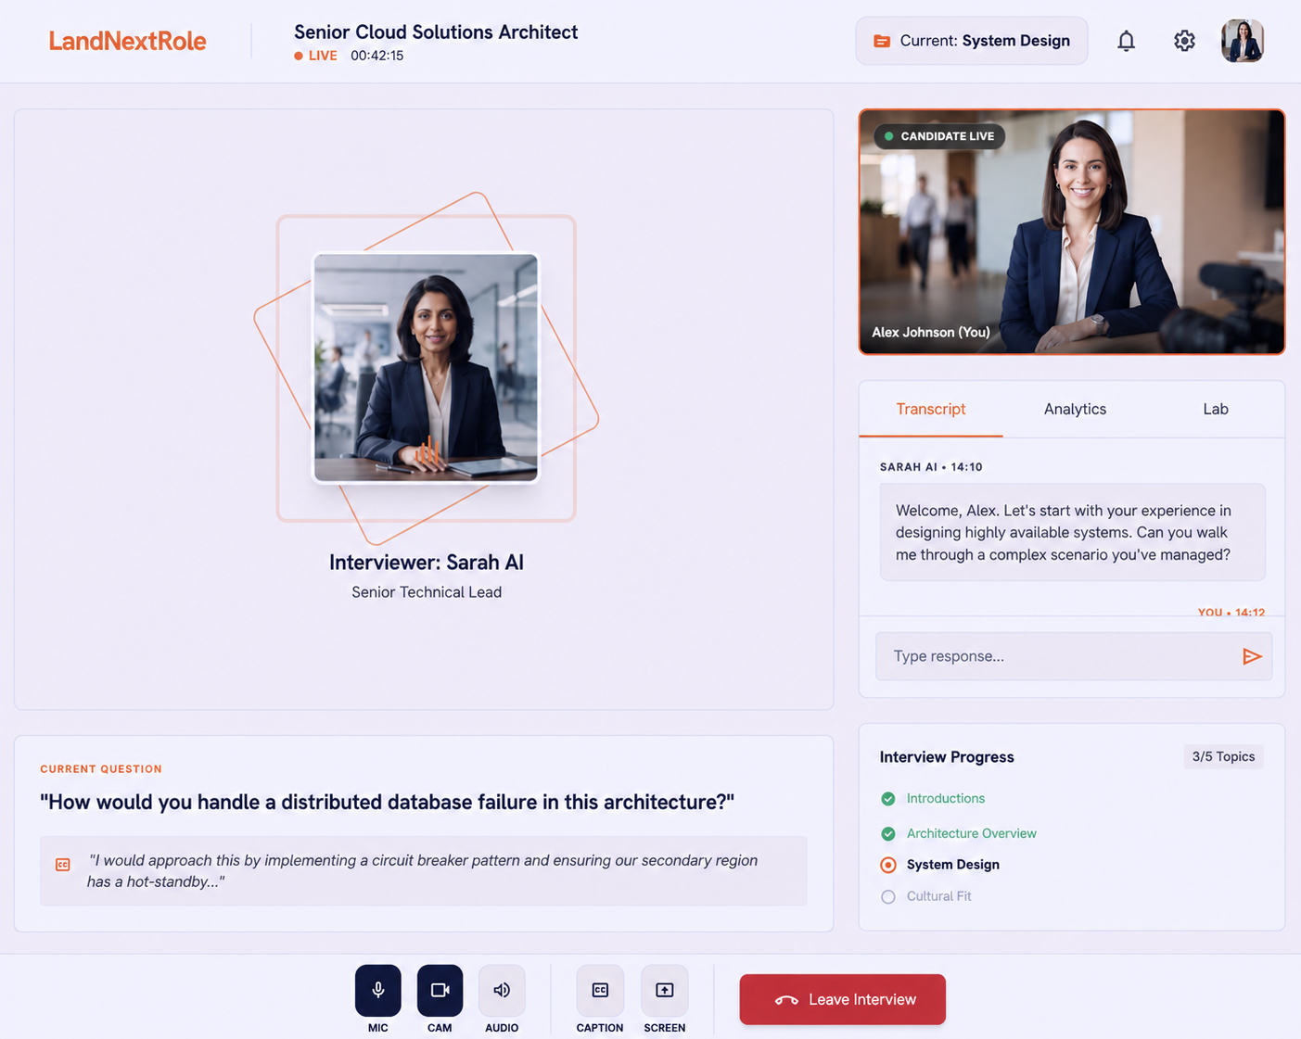Click the YOU • 14:12 timestamp
Screen dimensions: 1301x1039
tap(1231, 613)
